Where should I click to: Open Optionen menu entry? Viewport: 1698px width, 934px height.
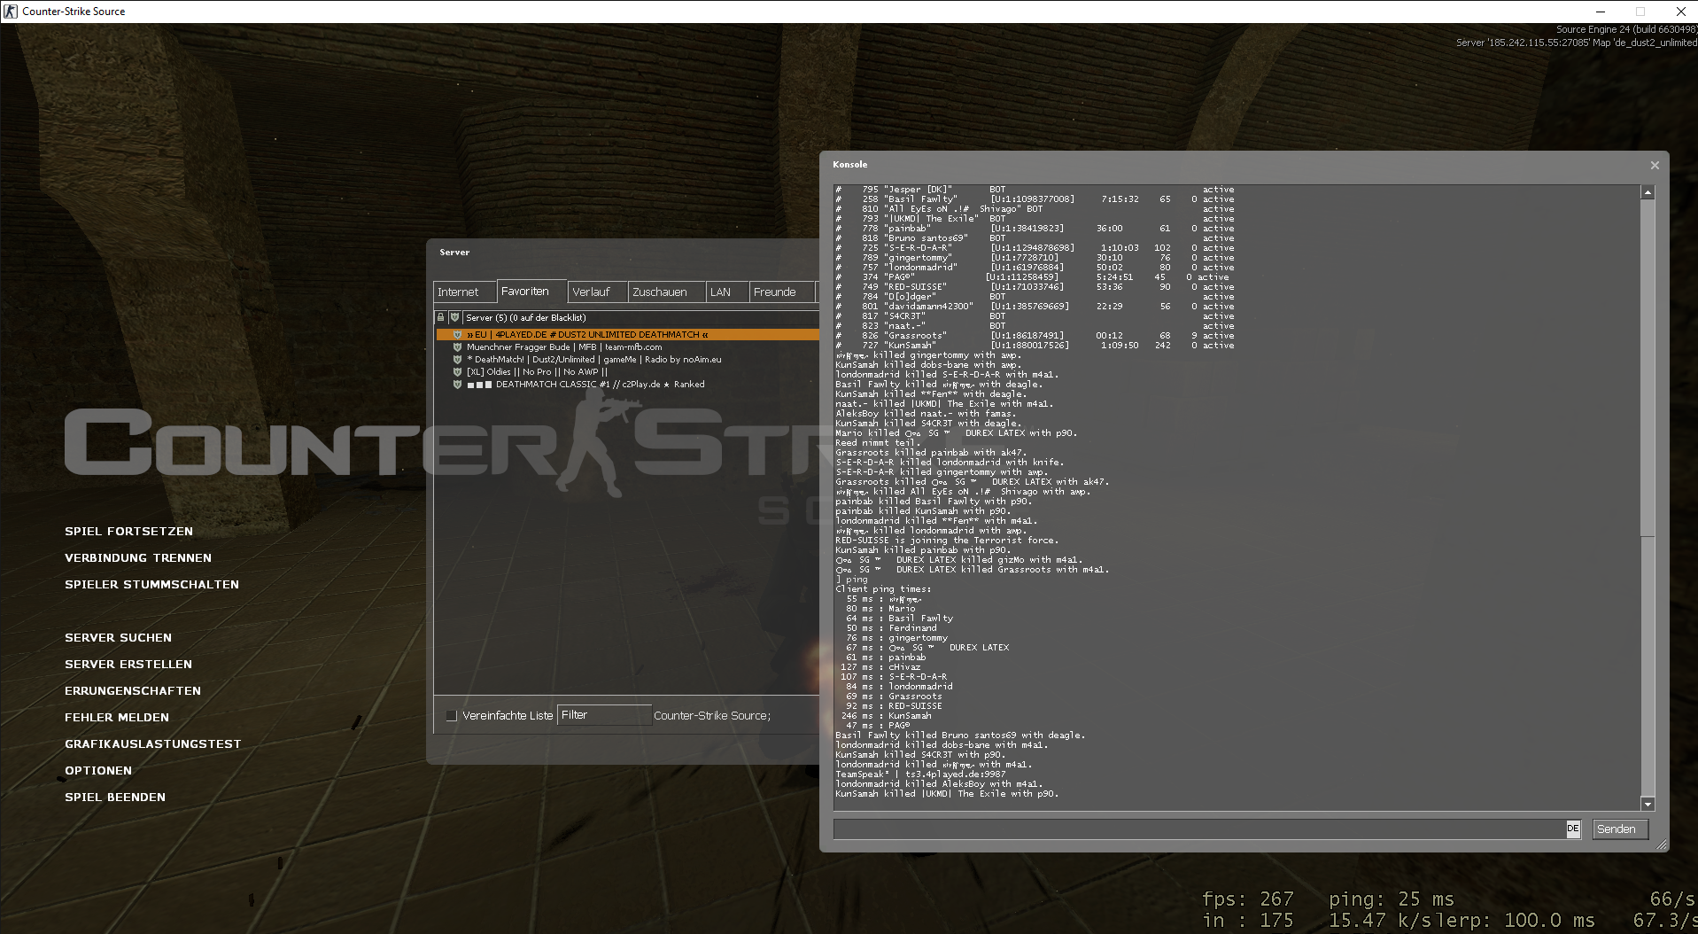(98, 770)
